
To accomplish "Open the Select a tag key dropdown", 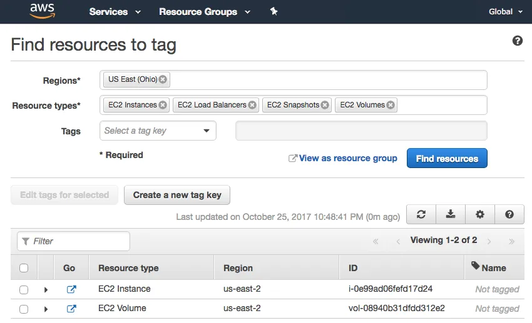I will (x=158, y=131).
